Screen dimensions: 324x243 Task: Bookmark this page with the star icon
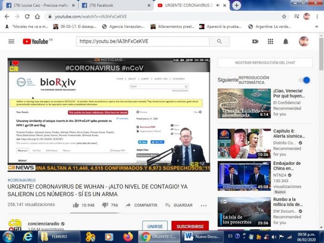pos(284,17)
